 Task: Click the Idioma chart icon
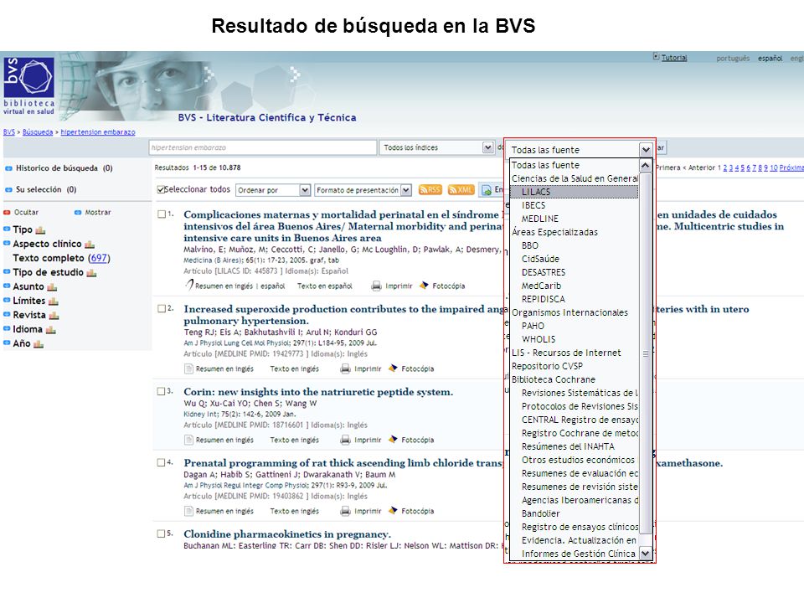50,330
